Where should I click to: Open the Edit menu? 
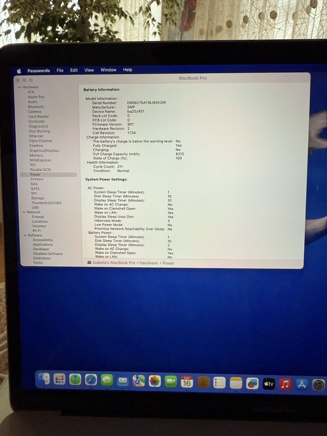pos(74,70)
